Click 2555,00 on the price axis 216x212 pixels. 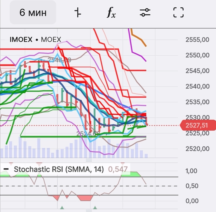click(197, 40)
